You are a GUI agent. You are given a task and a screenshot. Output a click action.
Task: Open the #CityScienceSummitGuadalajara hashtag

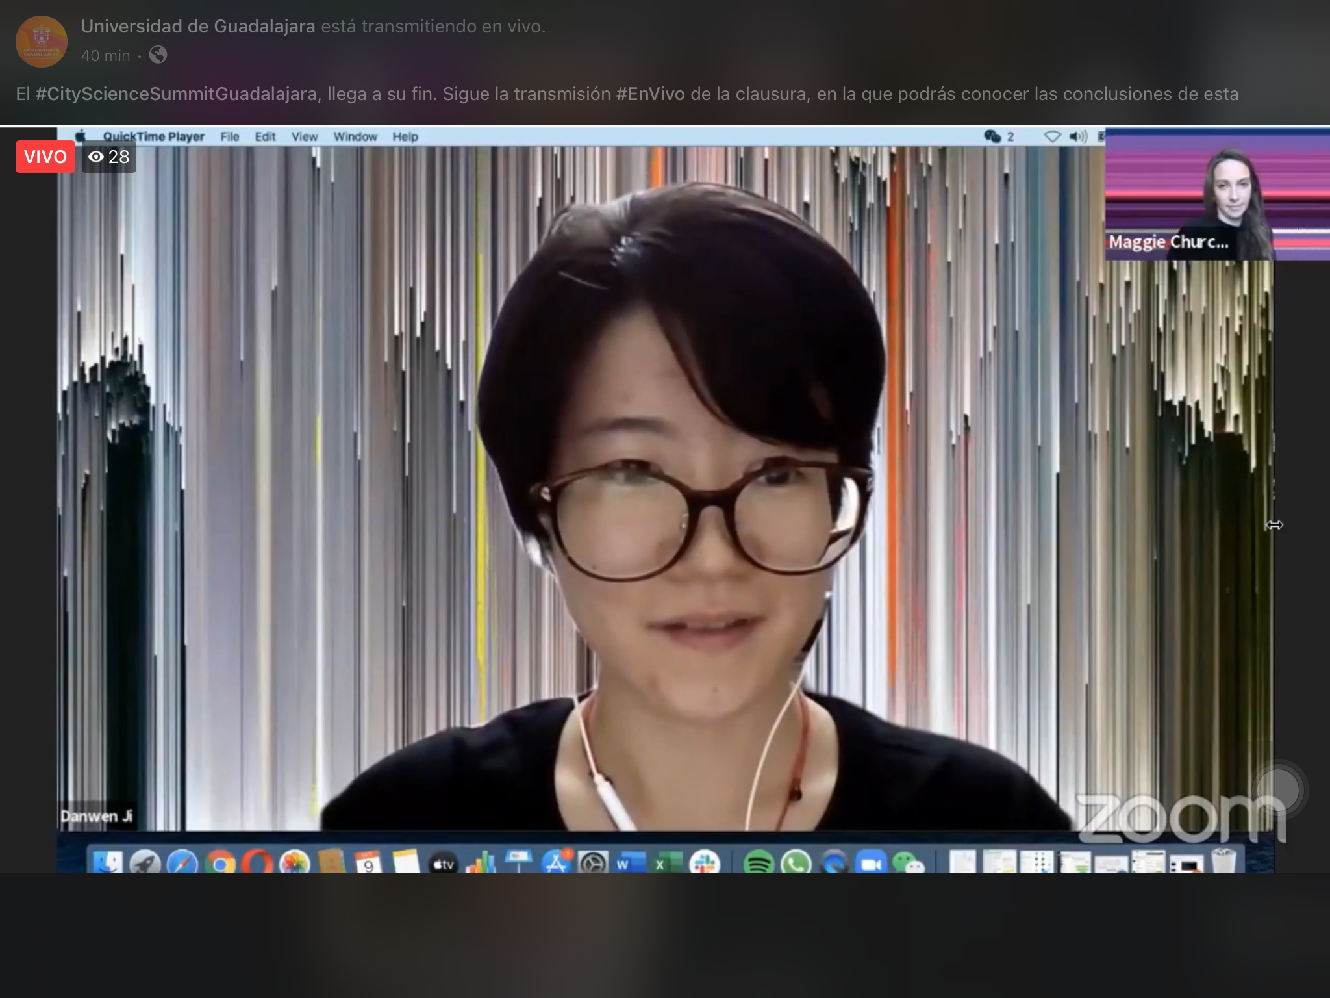(176, 94)
